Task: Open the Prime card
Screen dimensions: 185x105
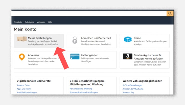Action: pyautogui.click(x=144, y=41)
